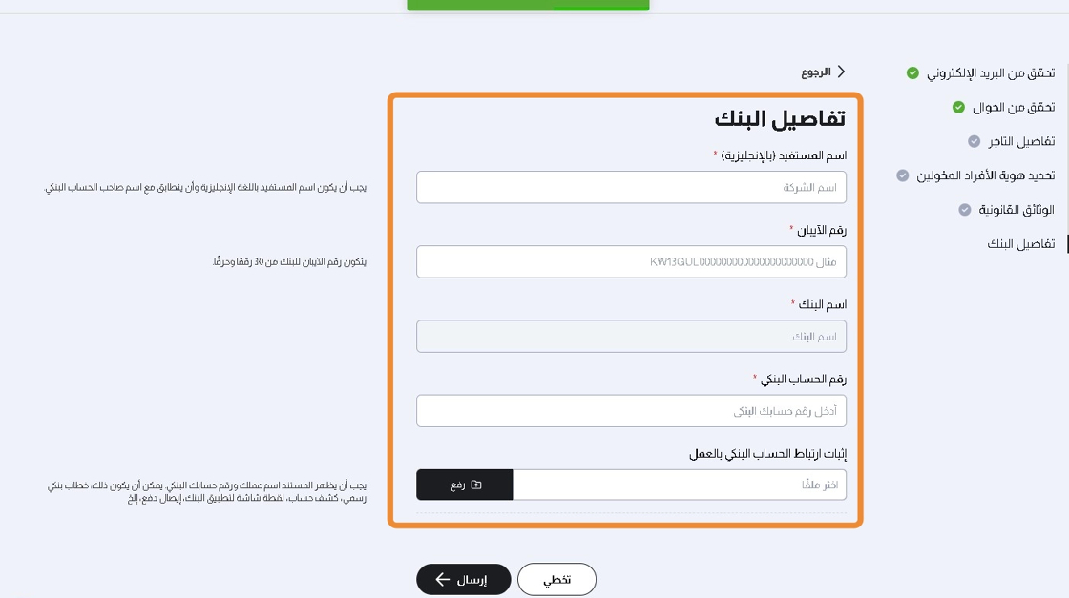Click into the IBAN number field
The image size is (1069, 598).
(631, 261)
